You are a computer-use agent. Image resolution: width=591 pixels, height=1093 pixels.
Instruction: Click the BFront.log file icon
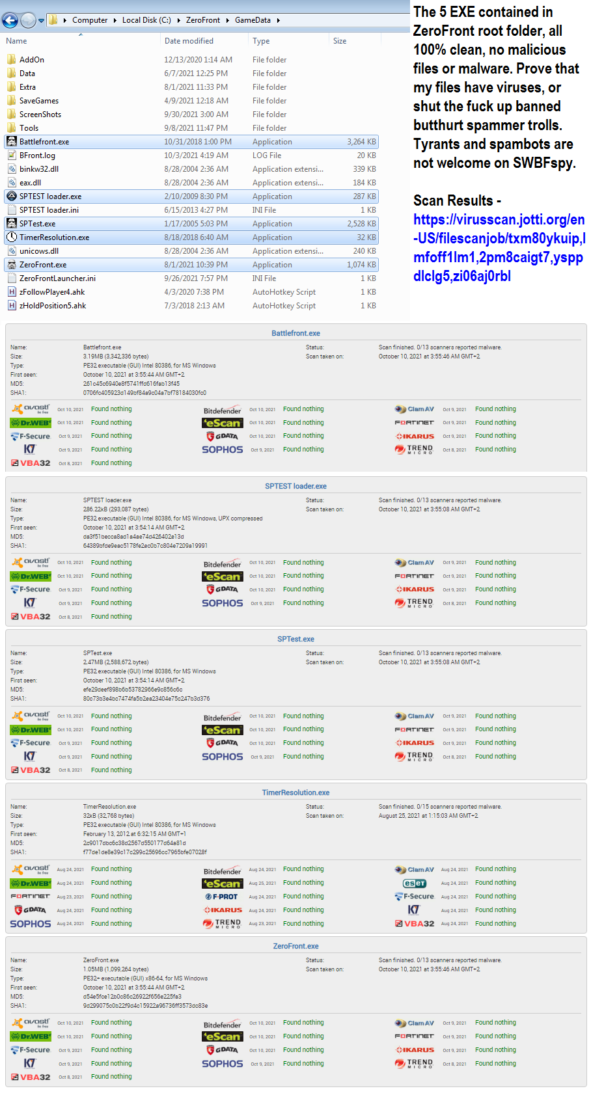point(12,155)
